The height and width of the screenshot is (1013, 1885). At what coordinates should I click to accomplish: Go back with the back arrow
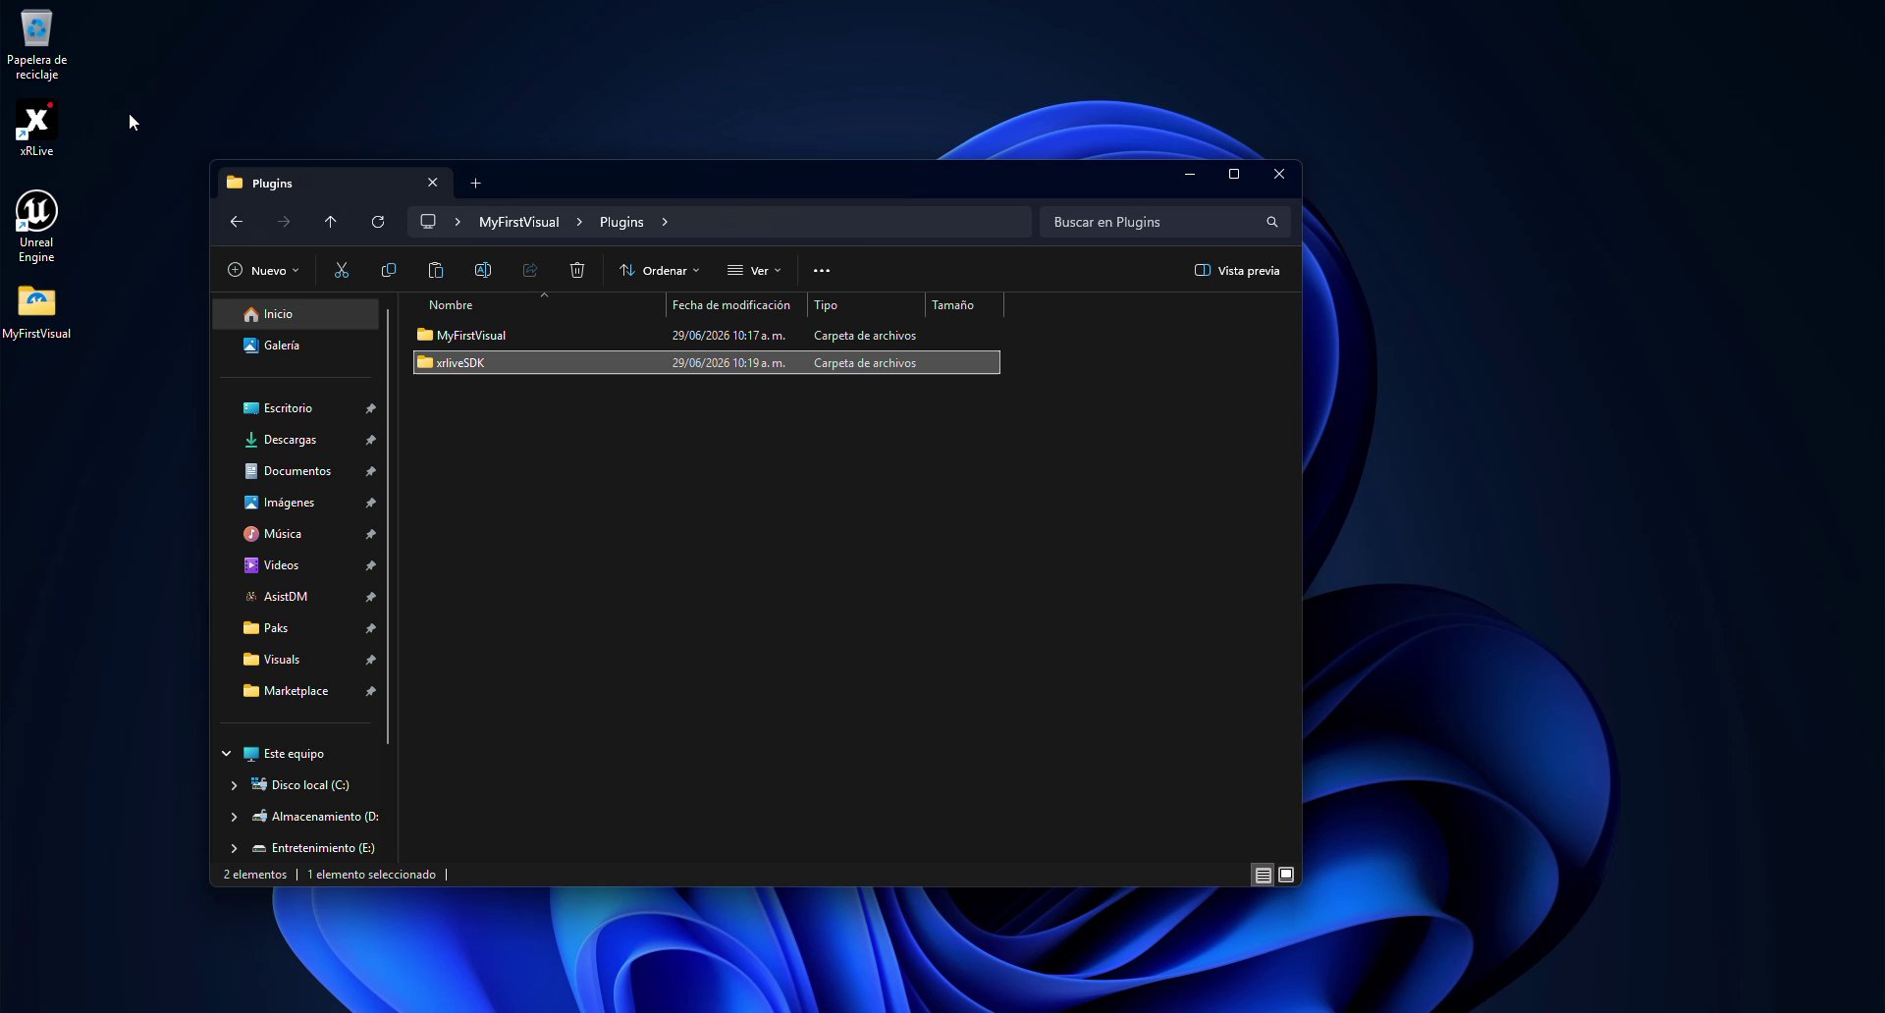click(x=237, y=222)
